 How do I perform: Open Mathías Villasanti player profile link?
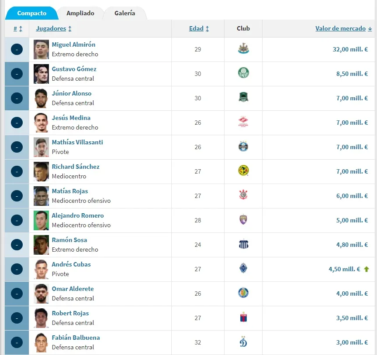(x=77, y=142)
